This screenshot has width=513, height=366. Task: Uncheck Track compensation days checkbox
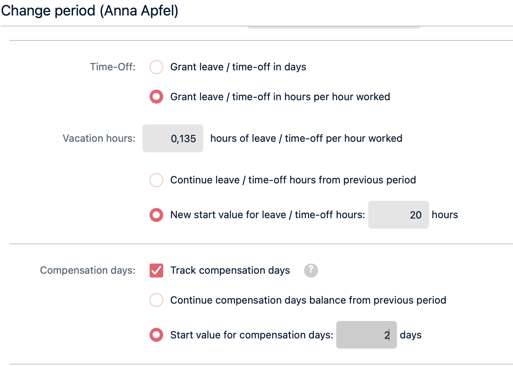[x=156, y=270]
